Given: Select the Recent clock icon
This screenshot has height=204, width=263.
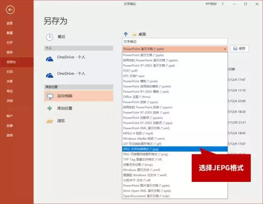Looking at the screenshot, I should point(49,37).
